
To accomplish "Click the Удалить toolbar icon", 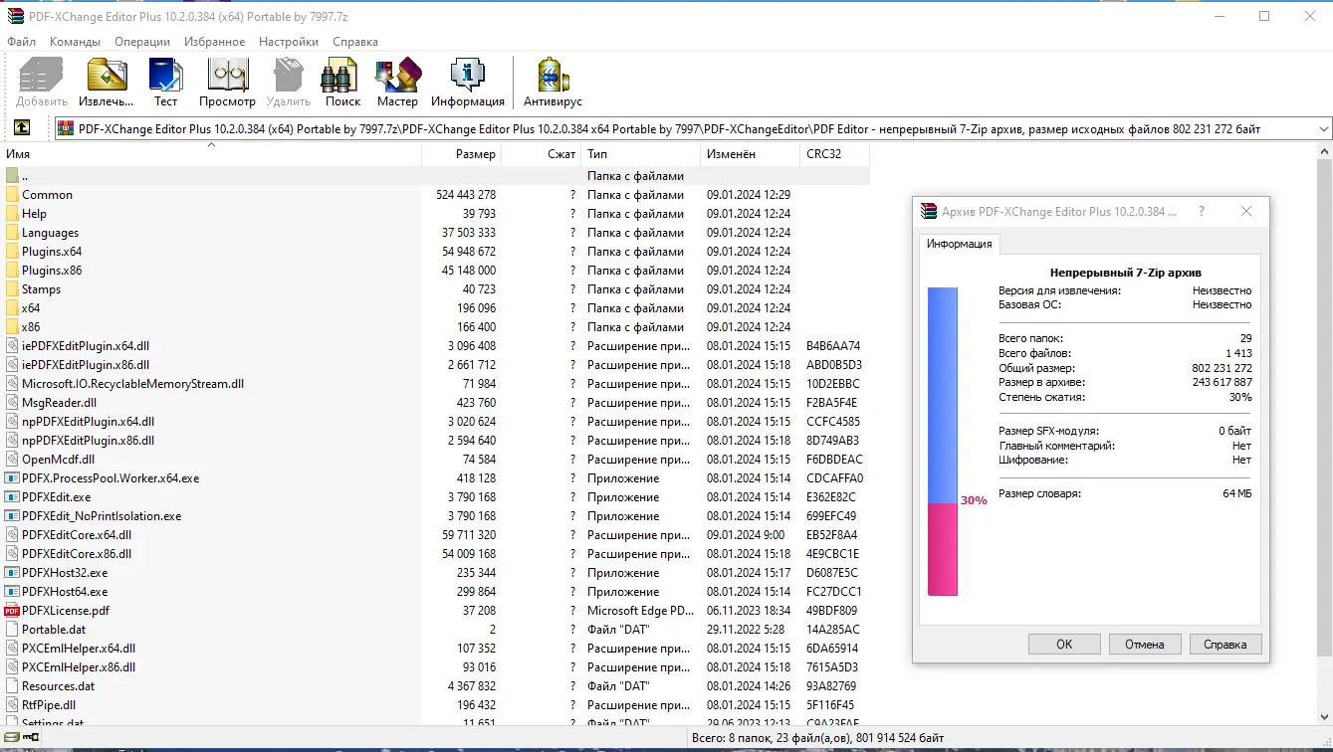I will click(289, 76).
